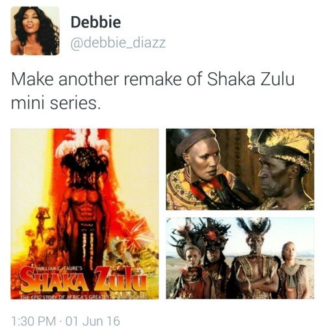This screenshot has height=327, width=325.
Task: Click the woman wearing beaded turquoise collar
Action: click(x=294, y=271)
